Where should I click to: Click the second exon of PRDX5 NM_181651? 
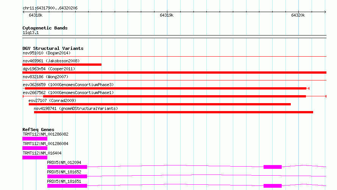(273, 186)
